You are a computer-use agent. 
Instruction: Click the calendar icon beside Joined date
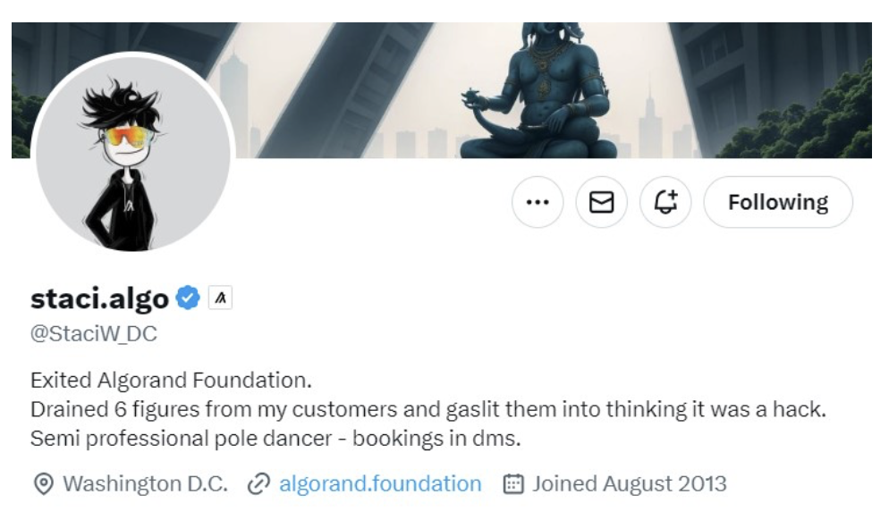click(x=512, y=484)
